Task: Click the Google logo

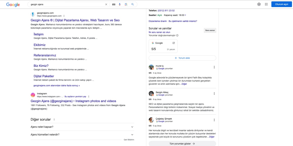Action: 13,5
